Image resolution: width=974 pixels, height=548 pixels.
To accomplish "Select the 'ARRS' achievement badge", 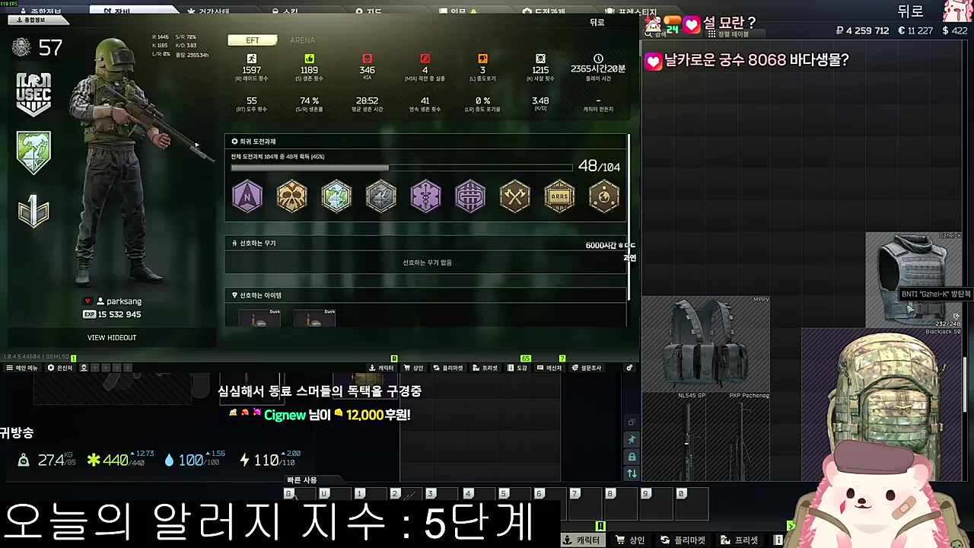I will pos(559,196).
